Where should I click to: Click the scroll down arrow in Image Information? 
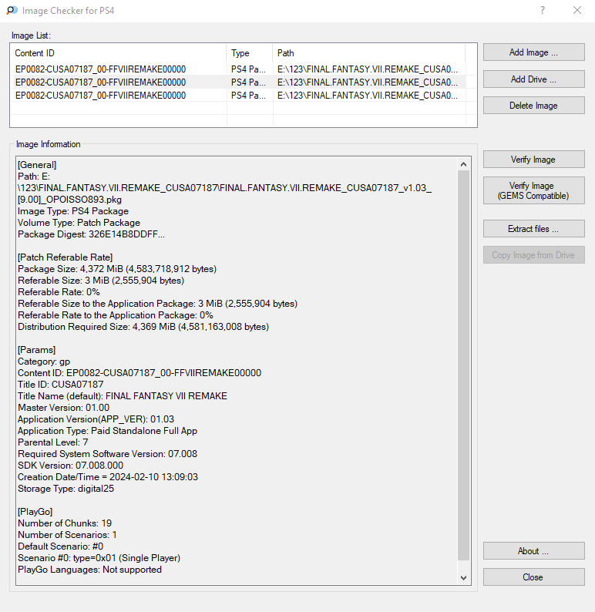pyautogui.click(x=463, y=577)
